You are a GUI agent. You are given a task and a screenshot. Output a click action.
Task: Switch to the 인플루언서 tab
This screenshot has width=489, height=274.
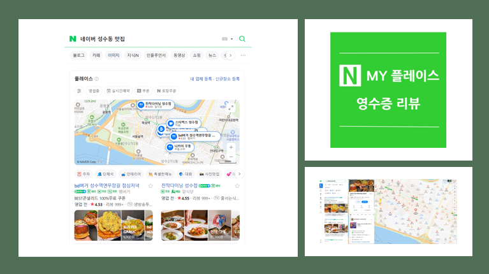[x=156, y=55]
